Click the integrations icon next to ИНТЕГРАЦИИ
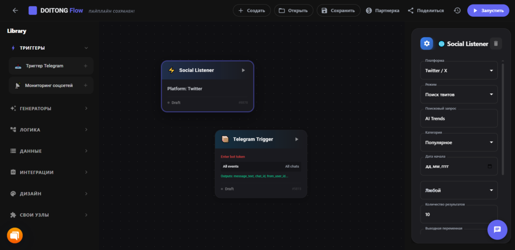Screen dimensions: 515x250 [13, 172]
